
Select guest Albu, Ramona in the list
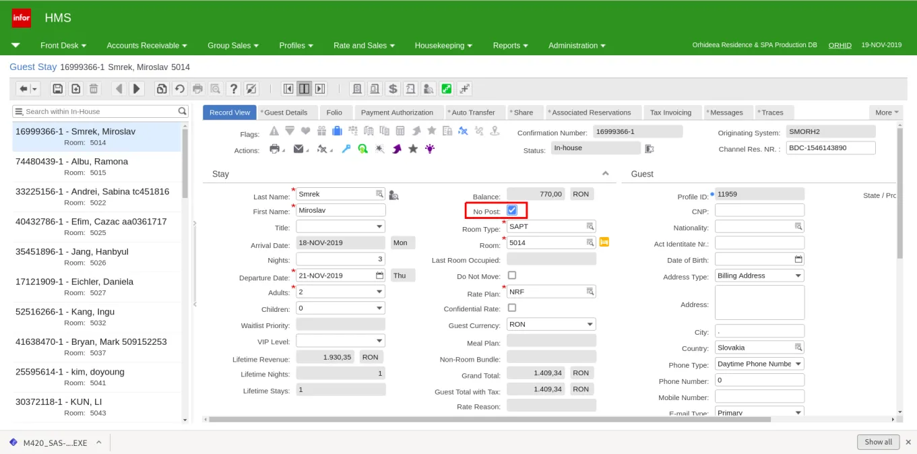[x=97, y=166]
